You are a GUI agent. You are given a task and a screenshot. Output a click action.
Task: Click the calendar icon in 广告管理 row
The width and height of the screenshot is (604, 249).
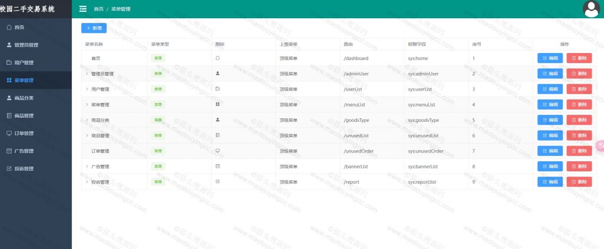218,166
